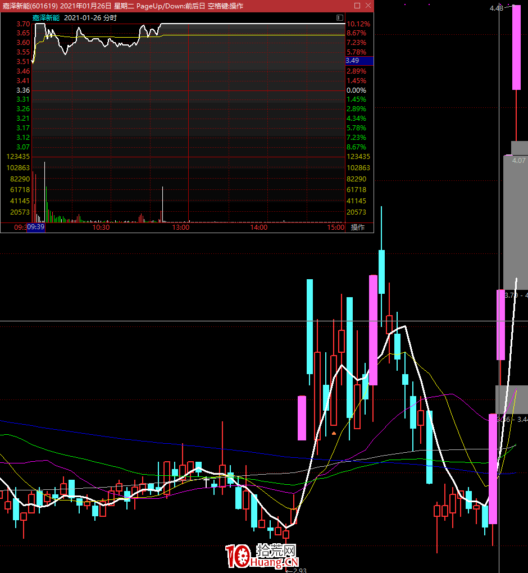Click the 3.36 previous close price label
The width and height of the screenshot is (528, 573).
pyautogui.click(x=23, y=90)
